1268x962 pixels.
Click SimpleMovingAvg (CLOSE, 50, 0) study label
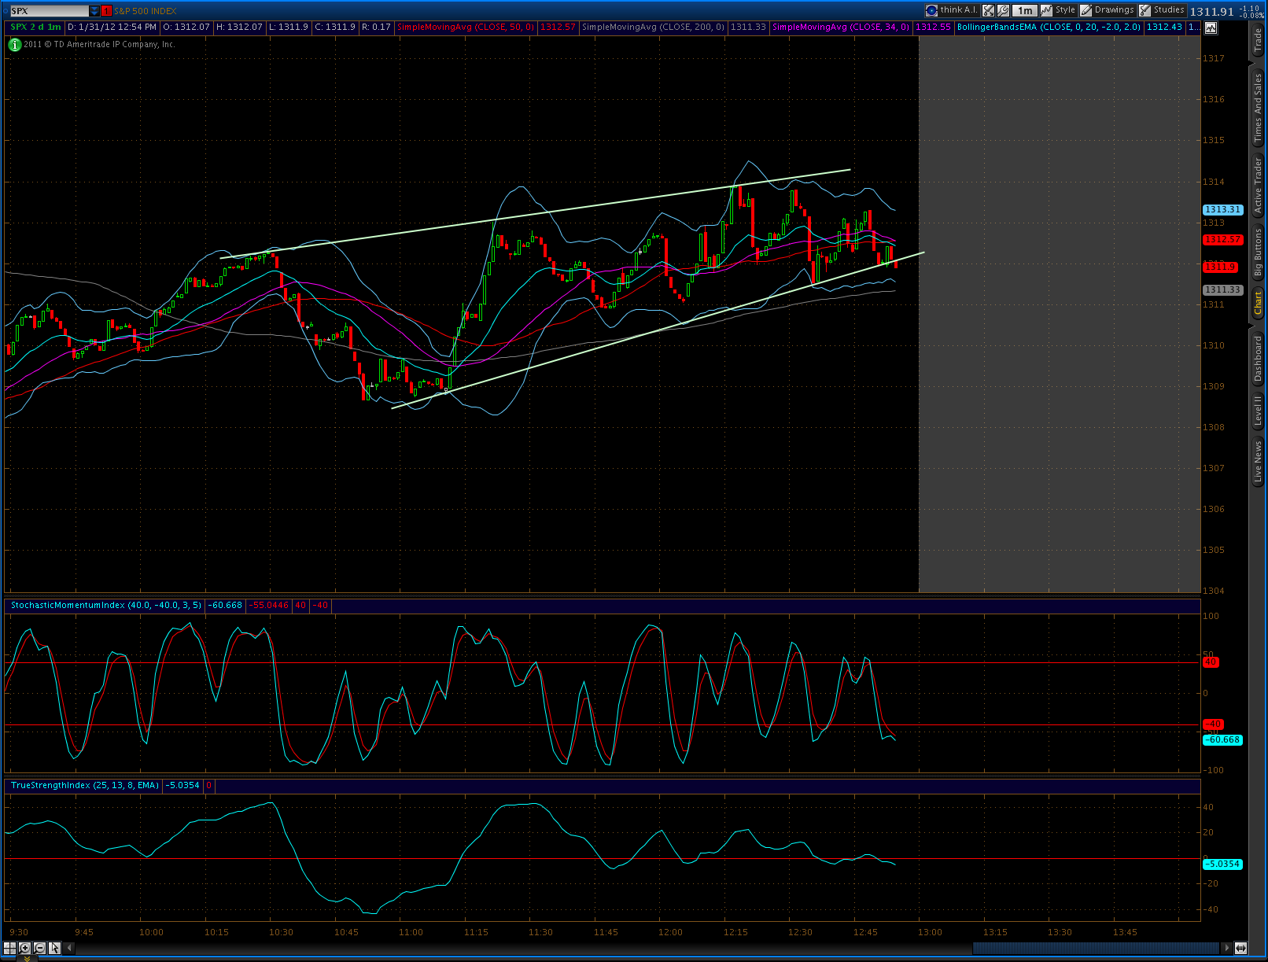[465, 27]
